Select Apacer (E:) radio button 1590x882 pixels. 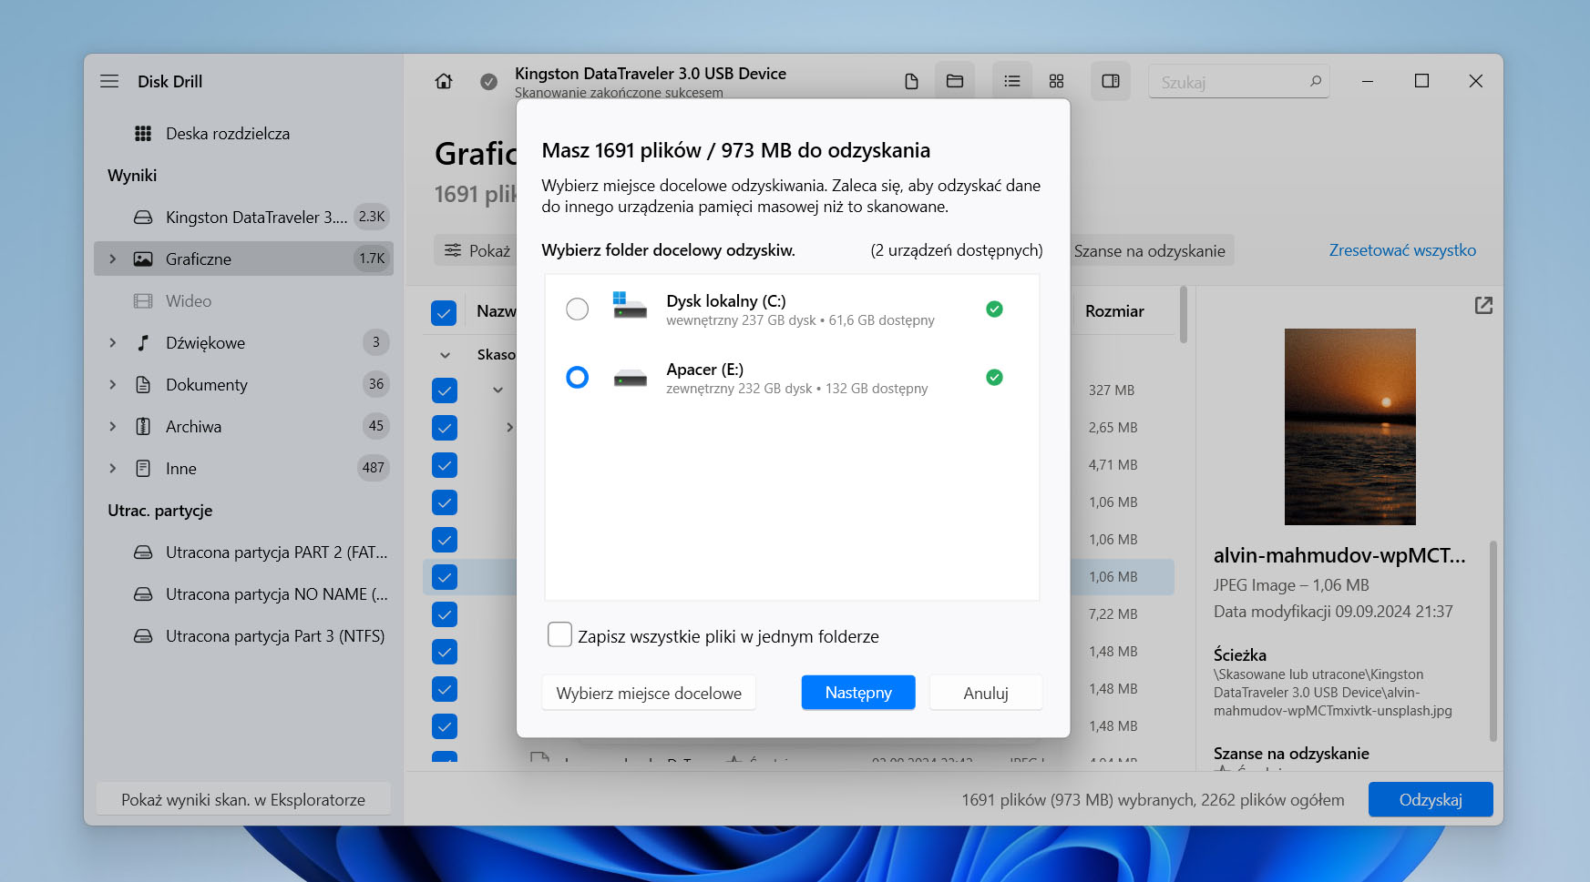coord(578,378)
